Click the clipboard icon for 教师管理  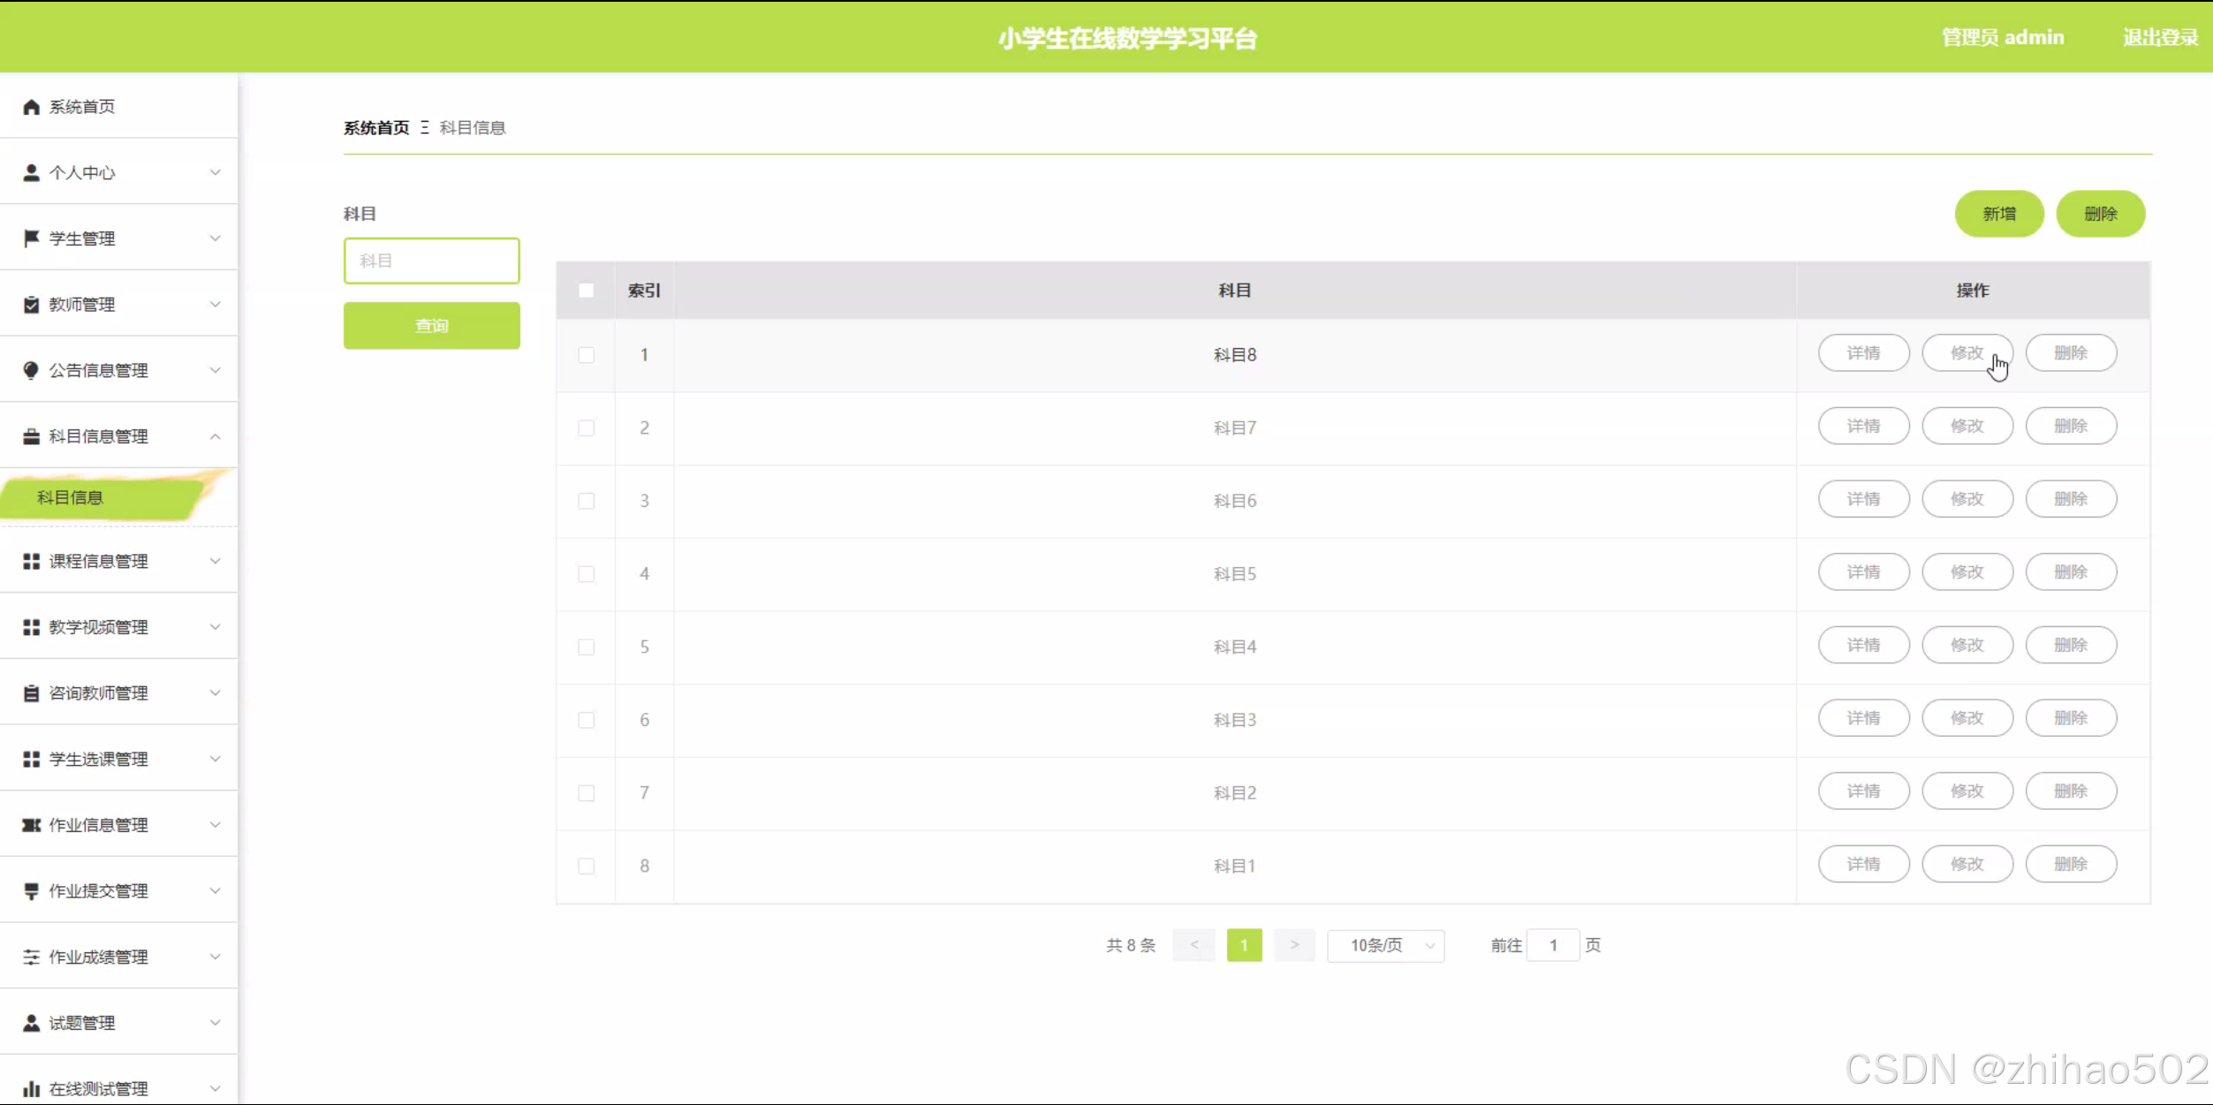[x=31, y=305]
